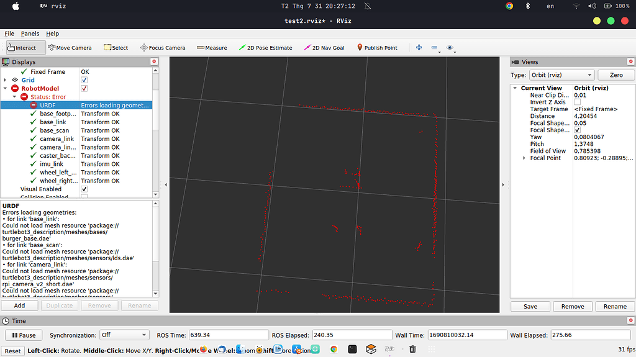
Task: Pick the Measure tool
Action: (212, 47)
